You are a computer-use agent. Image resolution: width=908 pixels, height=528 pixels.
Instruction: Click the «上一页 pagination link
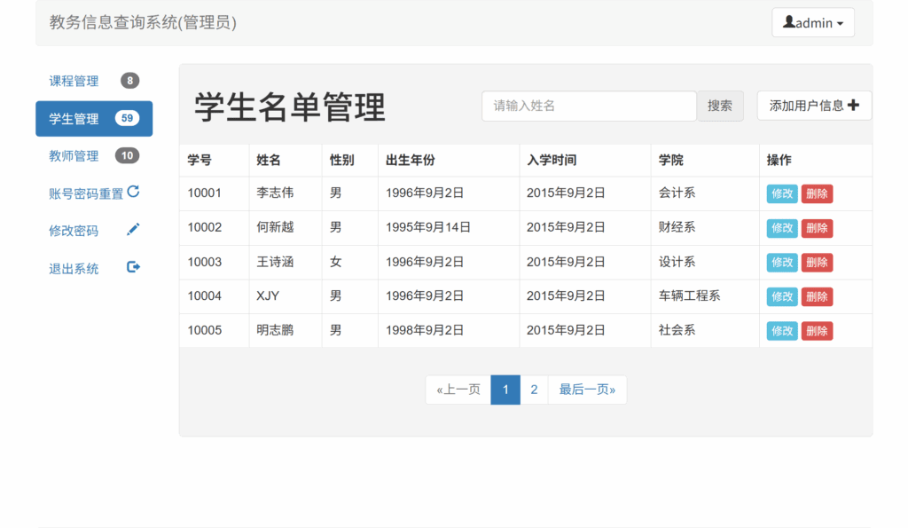458,389
